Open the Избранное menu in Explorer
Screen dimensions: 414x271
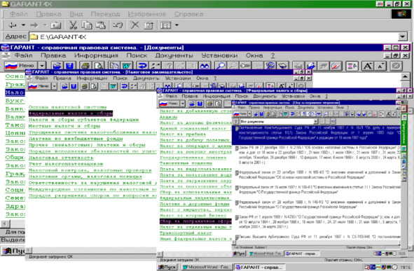147,14
